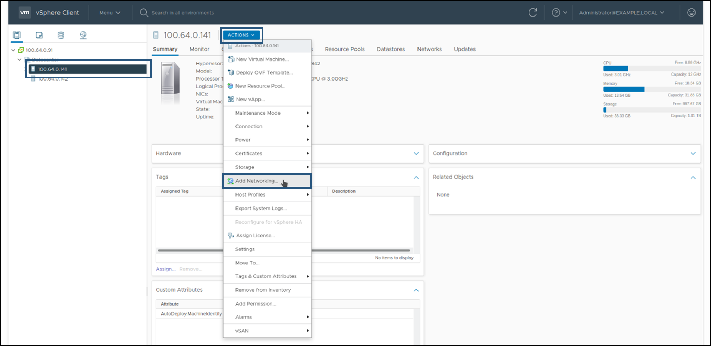Click the Assign tag link
Viewport: 711px width, 346px height.
(165, 269)
